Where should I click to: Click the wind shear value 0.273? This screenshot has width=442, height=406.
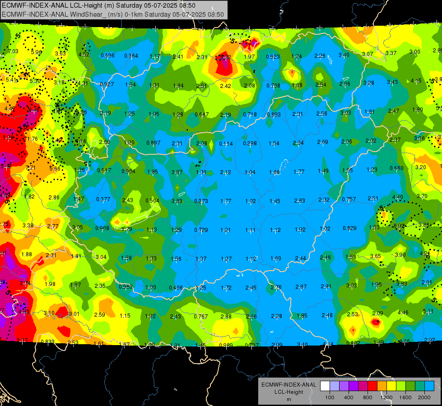point(201,201)
